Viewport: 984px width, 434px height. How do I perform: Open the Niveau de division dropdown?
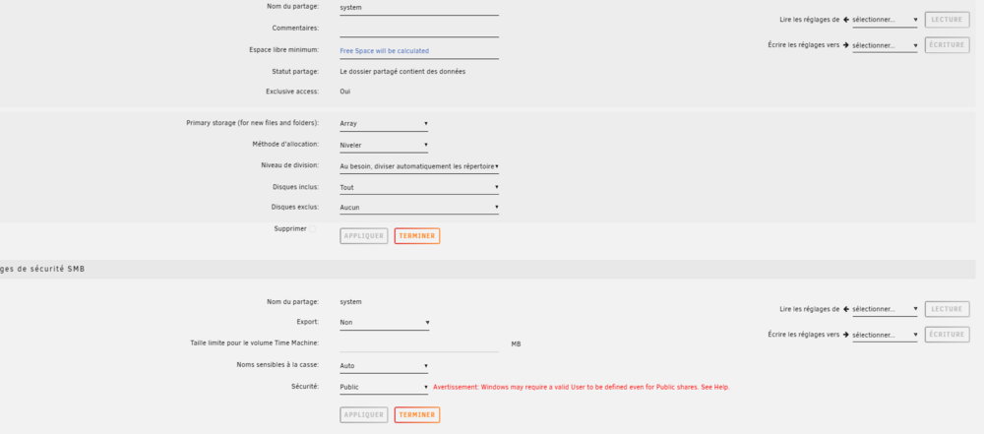[x=419, y=166]
